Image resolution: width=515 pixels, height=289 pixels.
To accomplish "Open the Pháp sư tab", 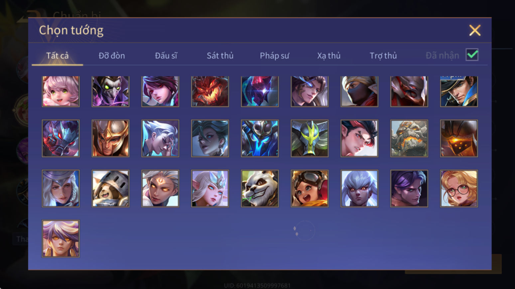I will pos(274,55).
